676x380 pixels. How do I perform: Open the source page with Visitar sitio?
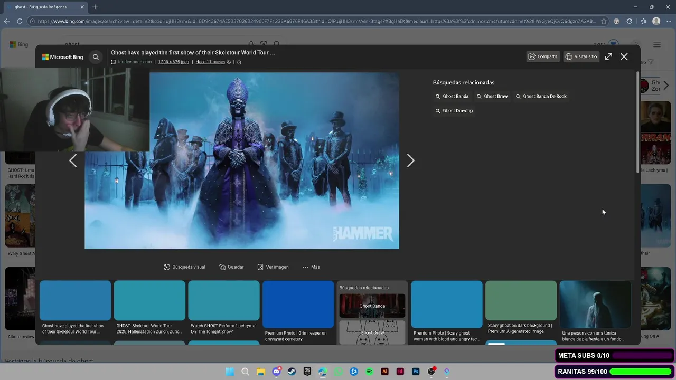[581, 56]
